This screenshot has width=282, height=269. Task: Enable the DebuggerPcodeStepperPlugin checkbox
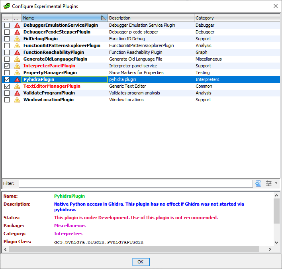point(7,32)
